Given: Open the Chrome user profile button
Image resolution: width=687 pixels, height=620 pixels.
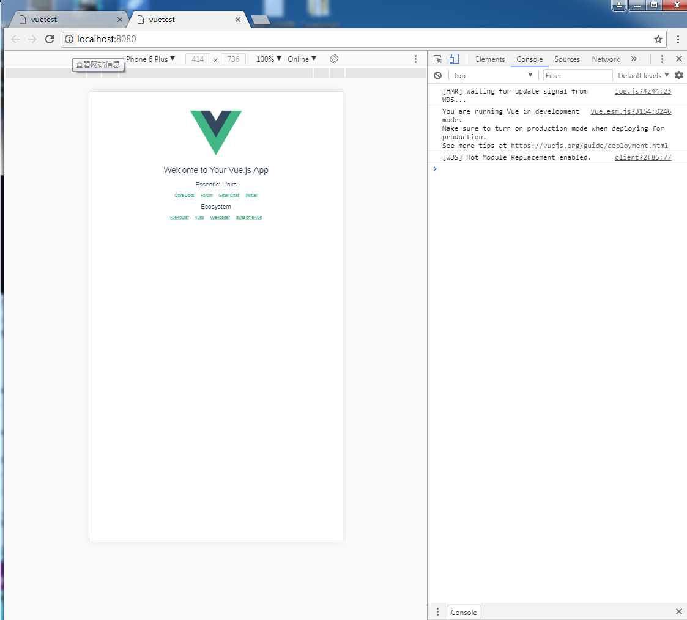Looking at the screenshot, I should (618, 5).
